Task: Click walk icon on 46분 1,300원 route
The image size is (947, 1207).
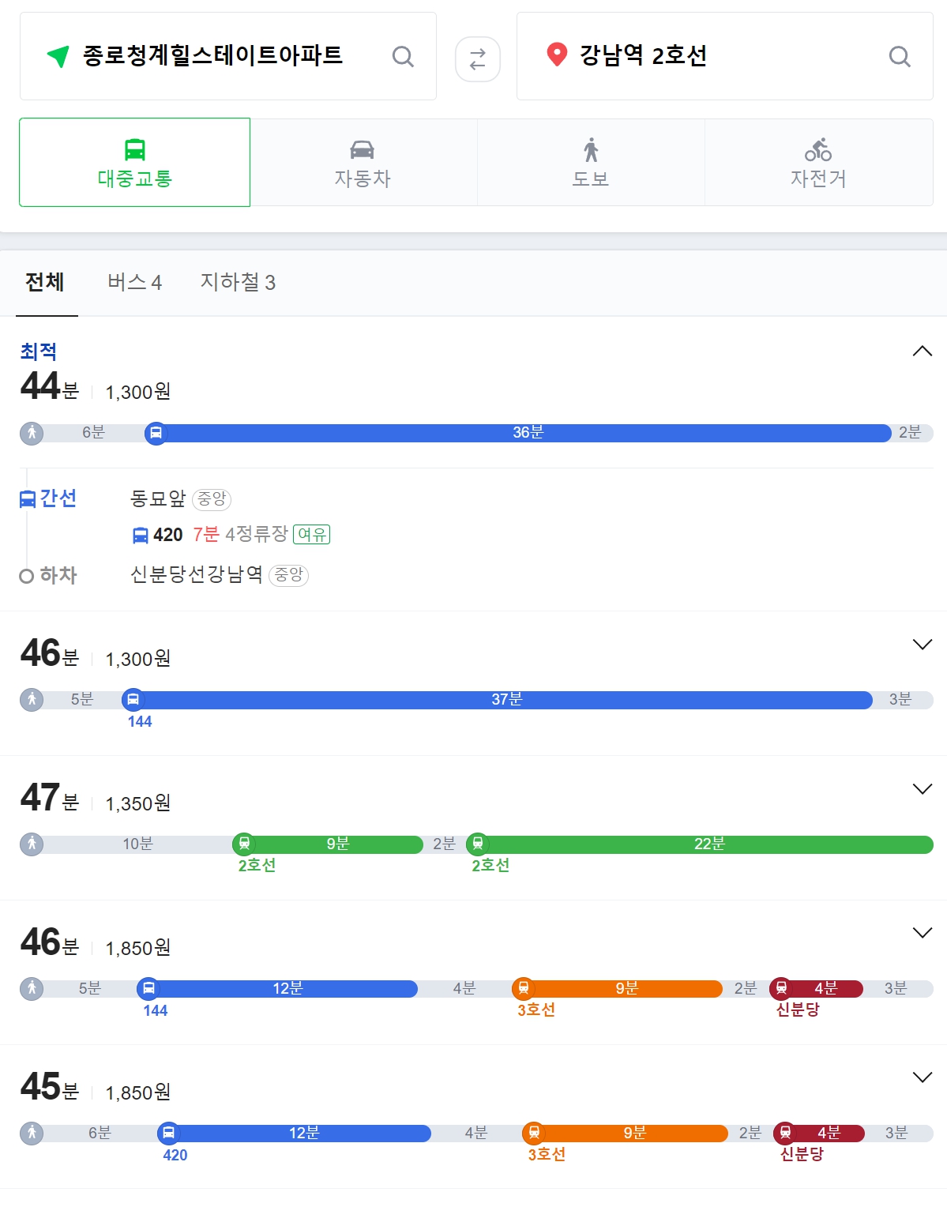Action: coord(32,700)
